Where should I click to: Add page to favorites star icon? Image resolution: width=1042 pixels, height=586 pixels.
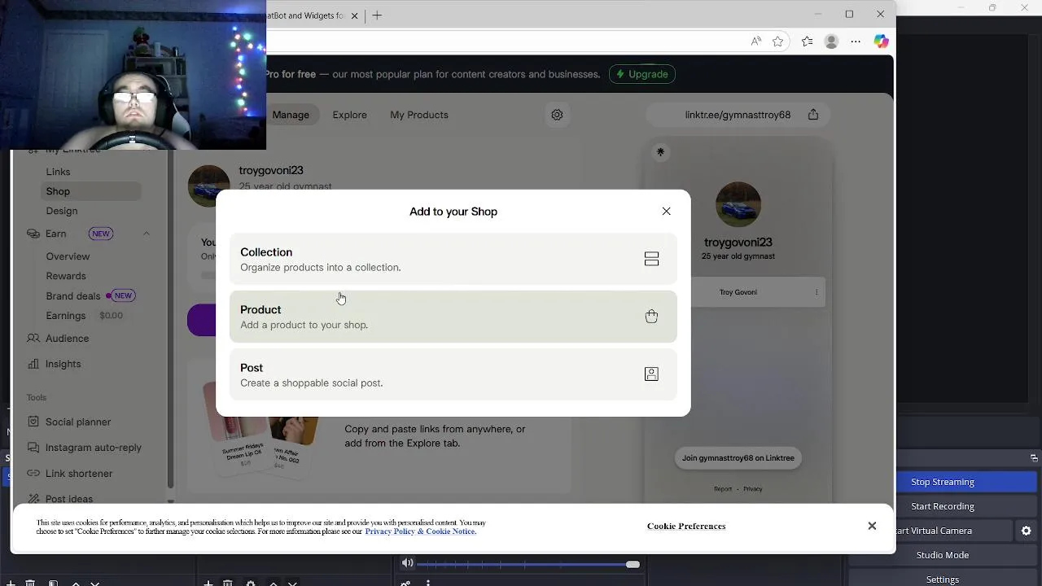tap(778, 42)
